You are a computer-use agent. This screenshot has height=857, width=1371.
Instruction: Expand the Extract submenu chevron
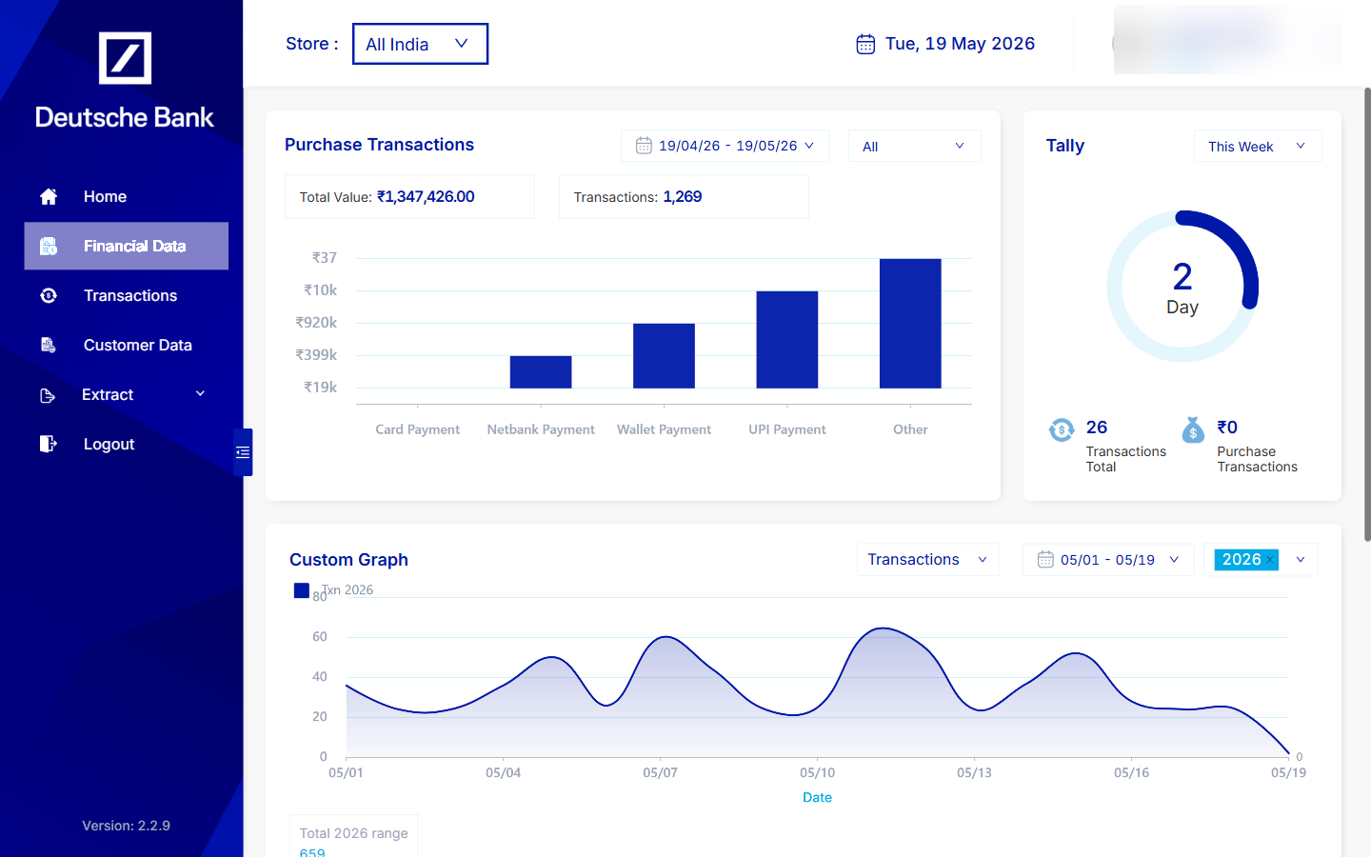tap(200, 393)
